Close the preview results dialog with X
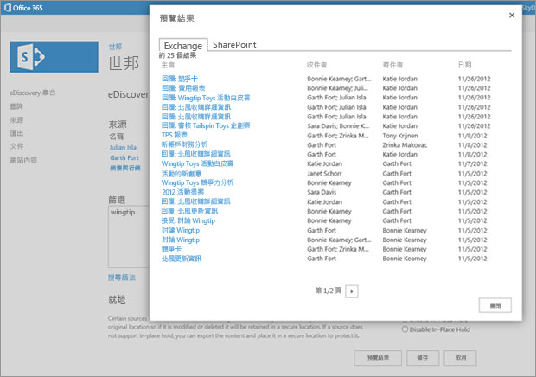Image resolution: width=536 pixels, height=377 pixels. click(x=512, y=15)
